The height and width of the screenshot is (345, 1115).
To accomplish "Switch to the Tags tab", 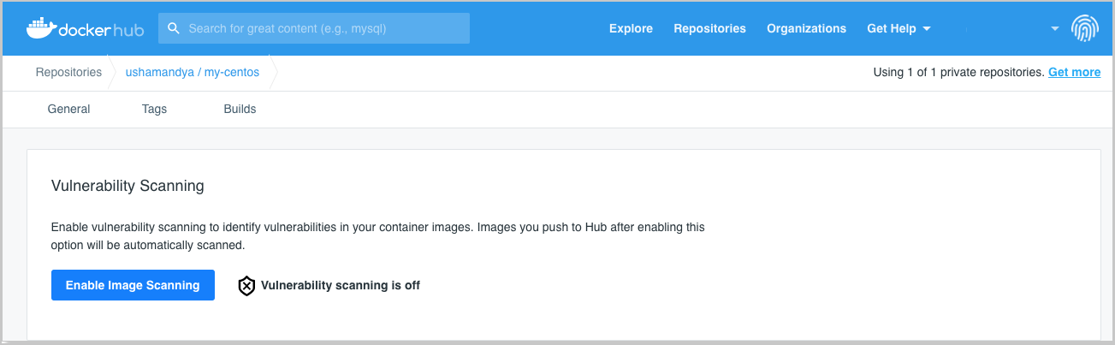I will (154, 109).
